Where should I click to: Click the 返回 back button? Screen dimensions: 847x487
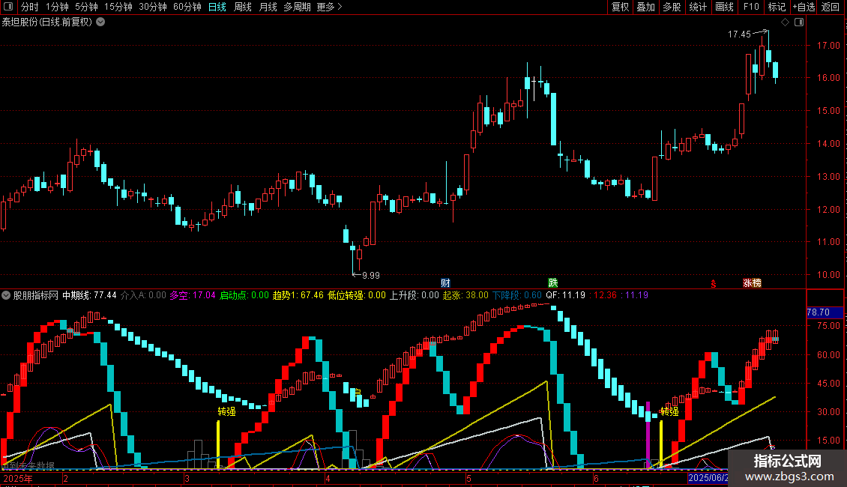[x=831, y=7]
